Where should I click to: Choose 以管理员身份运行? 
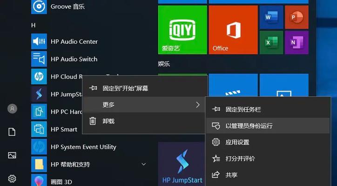268,126
